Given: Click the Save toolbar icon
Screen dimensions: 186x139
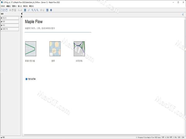Looking at the screenshot, I should pyautogui.click(x=7, y=10).
